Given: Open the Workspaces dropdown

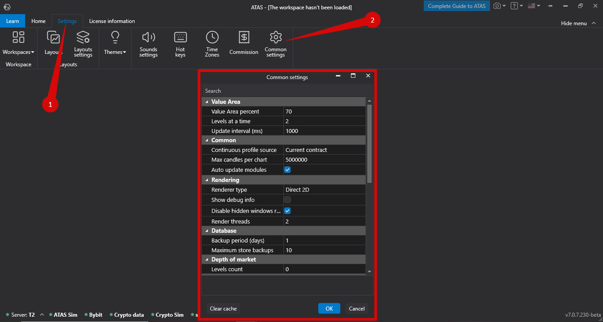Looking at the screenshot, I should click(x=18, y=43).
